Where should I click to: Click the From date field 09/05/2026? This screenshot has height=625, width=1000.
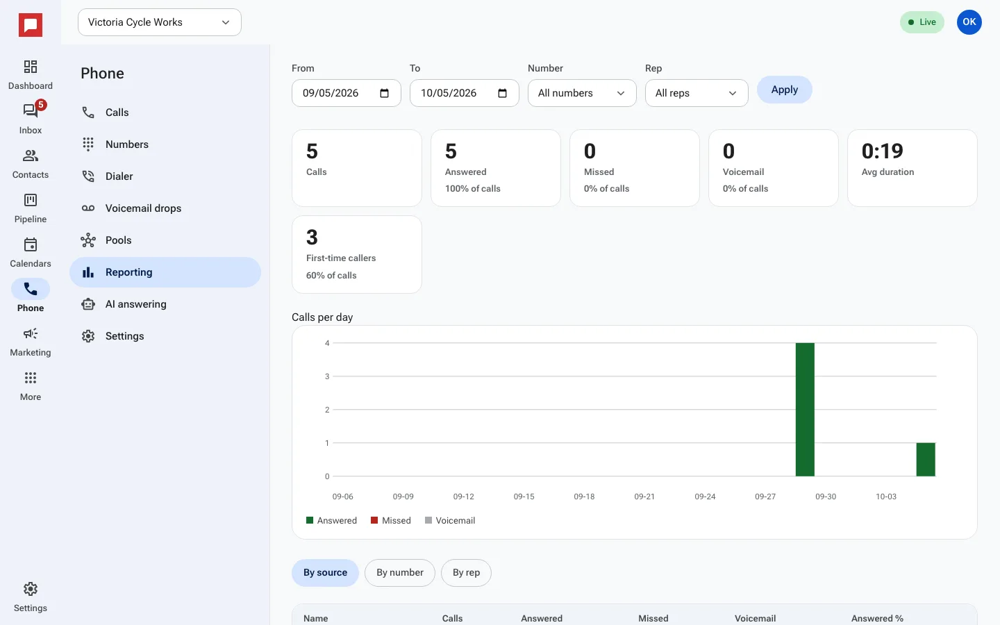point(347,93)
